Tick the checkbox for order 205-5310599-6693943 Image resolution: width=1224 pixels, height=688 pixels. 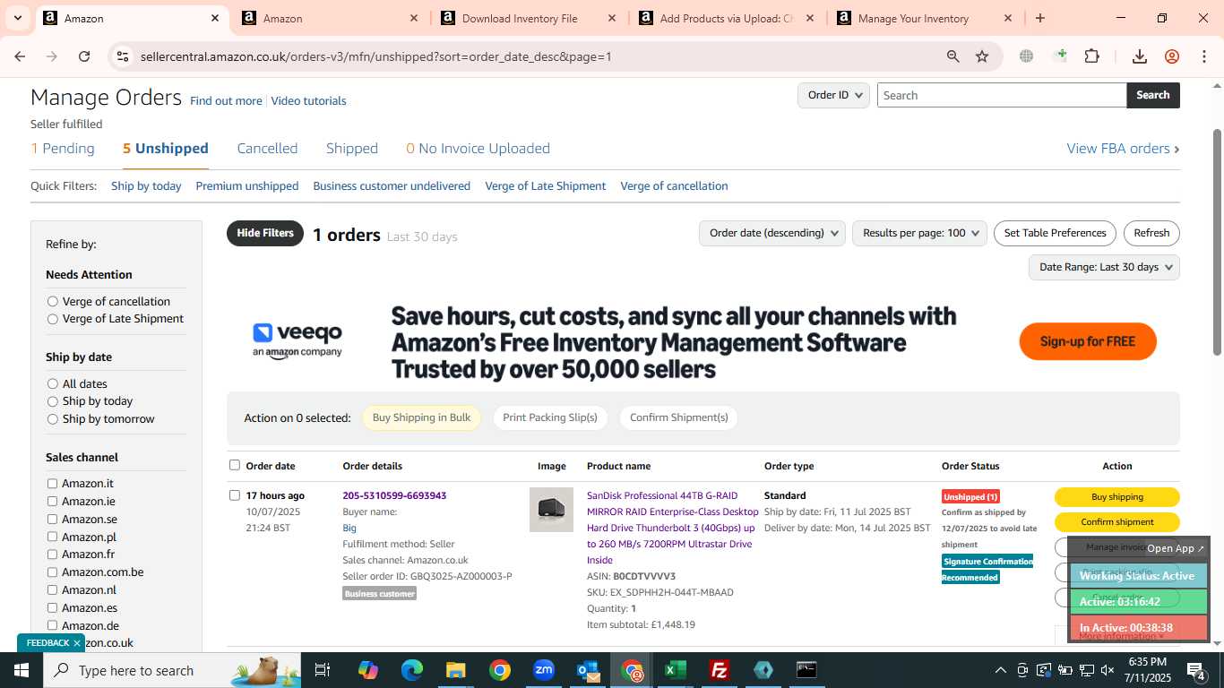(x=235, y=495)
